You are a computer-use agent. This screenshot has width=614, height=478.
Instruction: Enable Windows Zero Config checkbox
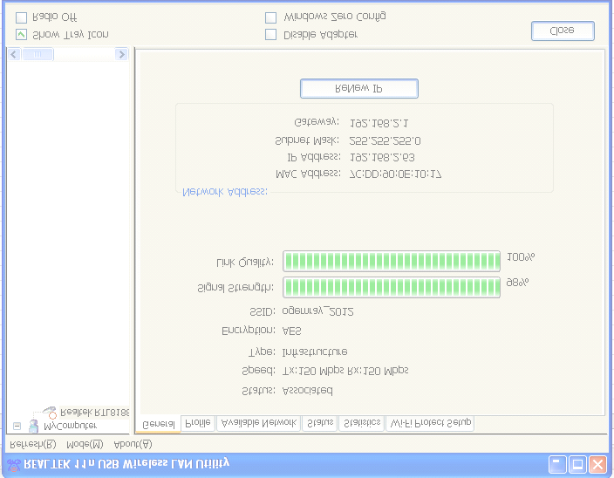click(x=270, y=17)
